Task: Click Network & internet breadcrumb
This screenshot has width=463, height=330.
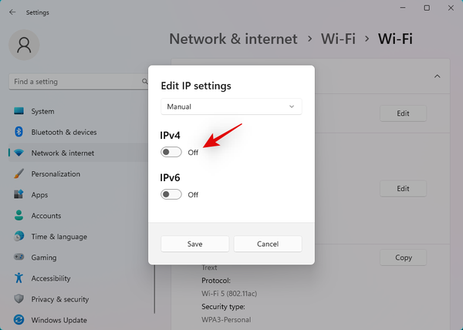Action: point(233,39)
